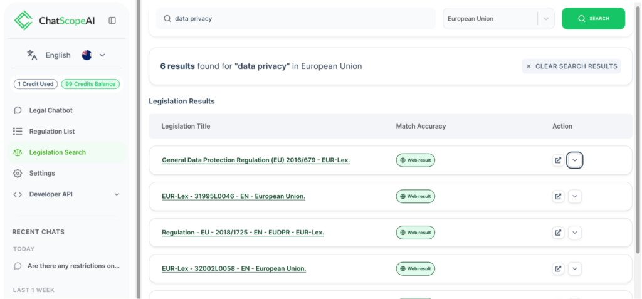Open General Data Protection Regulation (EU) 2016/679 link

[x=256, y=160]
